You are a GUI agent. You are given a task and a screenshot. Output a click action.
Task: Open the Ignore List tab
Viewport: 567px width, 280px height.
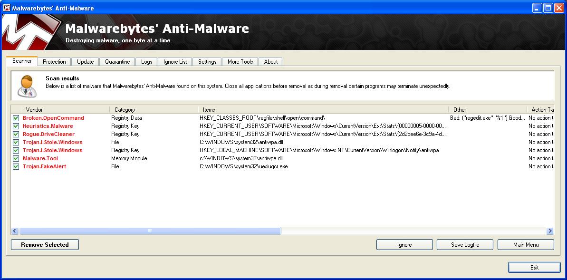tap(175, 62)
